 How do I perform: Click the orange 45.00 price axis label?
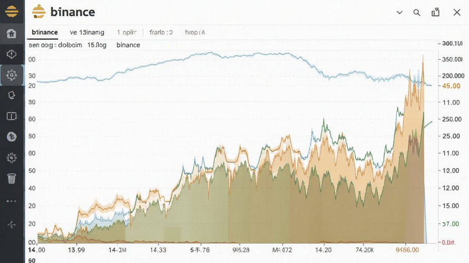(451, 86)
